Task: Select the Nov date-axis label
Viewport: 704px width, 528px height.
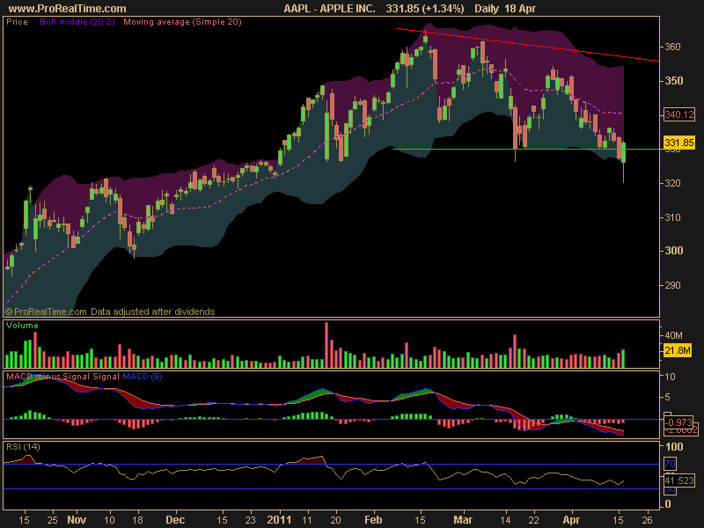Action: click(77, 520)
